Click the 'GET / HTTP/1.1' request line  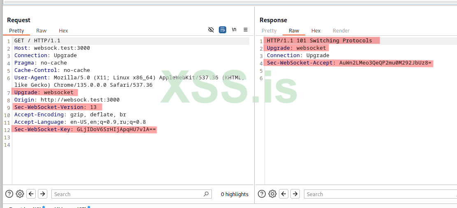tap(37, 41)
